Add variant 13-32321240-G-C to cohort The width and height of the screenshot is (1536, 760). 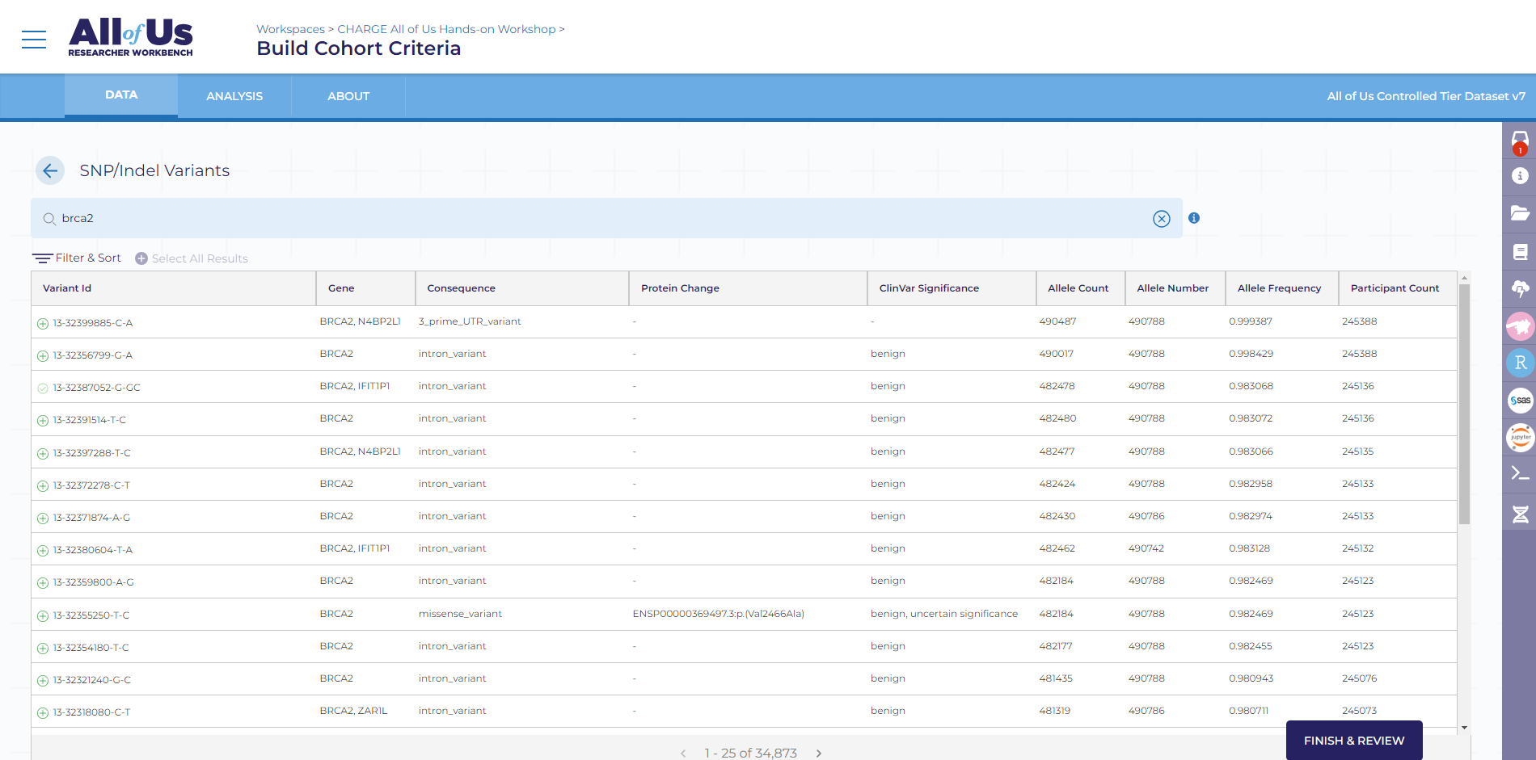pyautogui.click(x=43, y=680)
